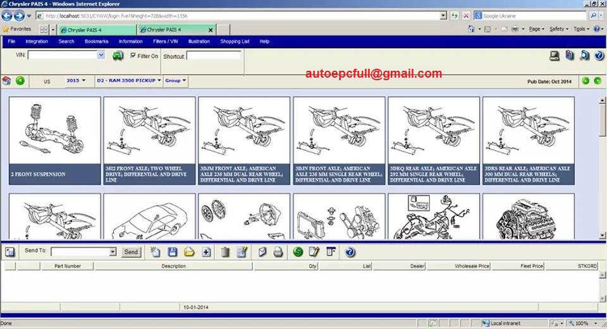Open the Illustration menu
Viewport: 607px width, 329px height.
199,42
